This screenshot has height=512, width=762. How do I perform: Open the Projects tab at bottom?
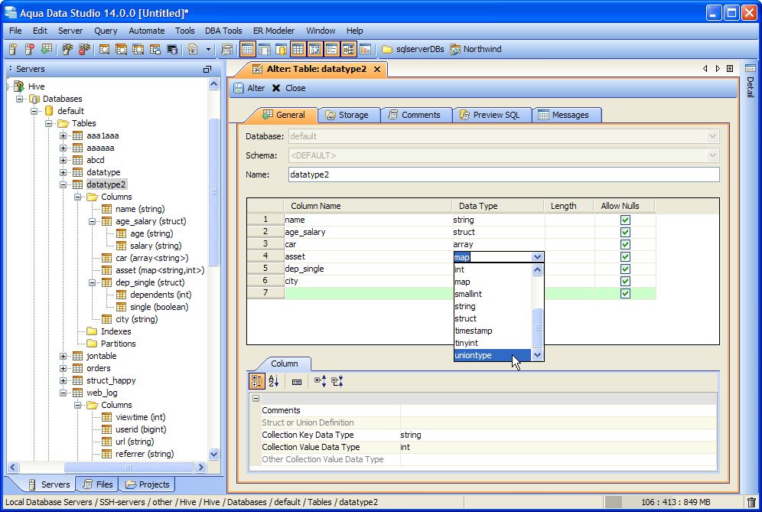(x=148, y=484)
